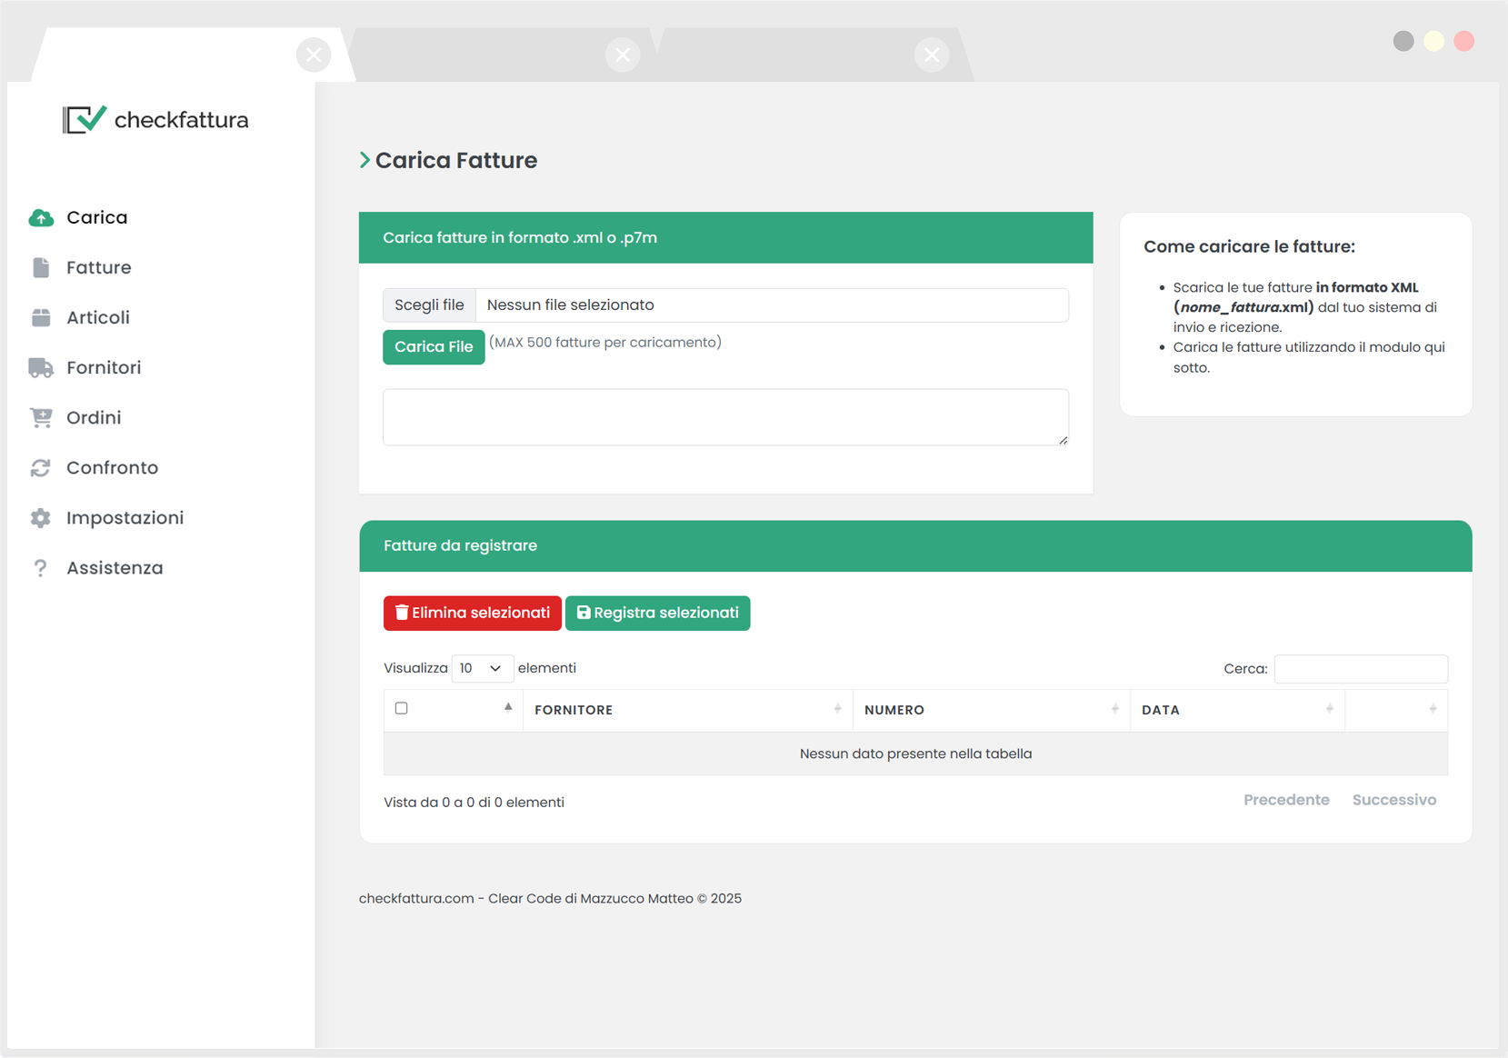Click the refresh arrows icon for Confronto

click(41, 467)
